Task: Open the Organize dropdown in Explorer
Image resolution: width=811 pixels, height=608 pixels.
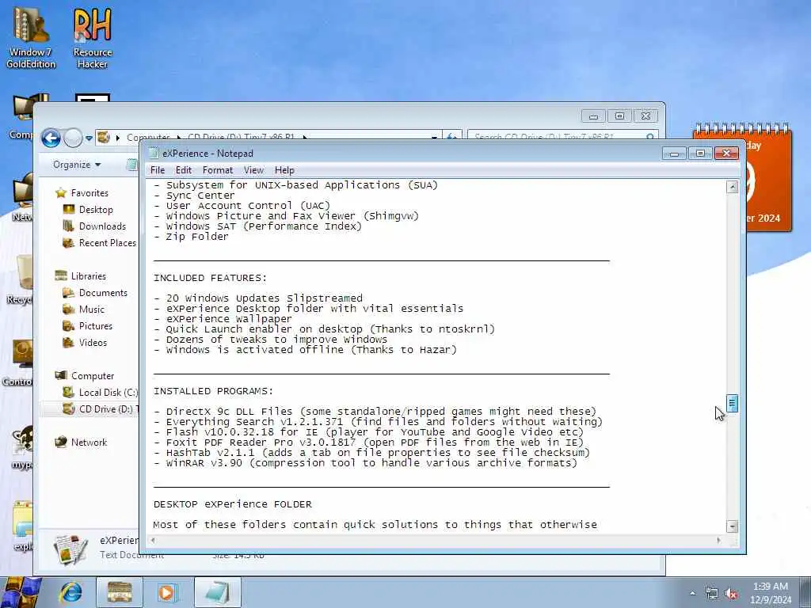Action: tap(77, 165)
